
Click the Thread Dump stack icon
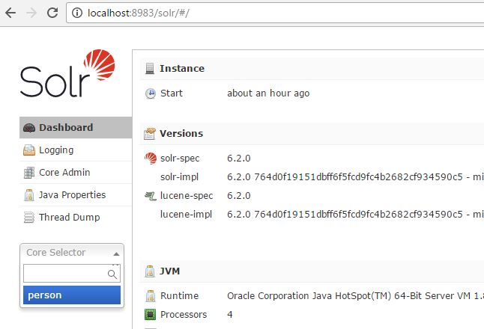pos(30,218)
